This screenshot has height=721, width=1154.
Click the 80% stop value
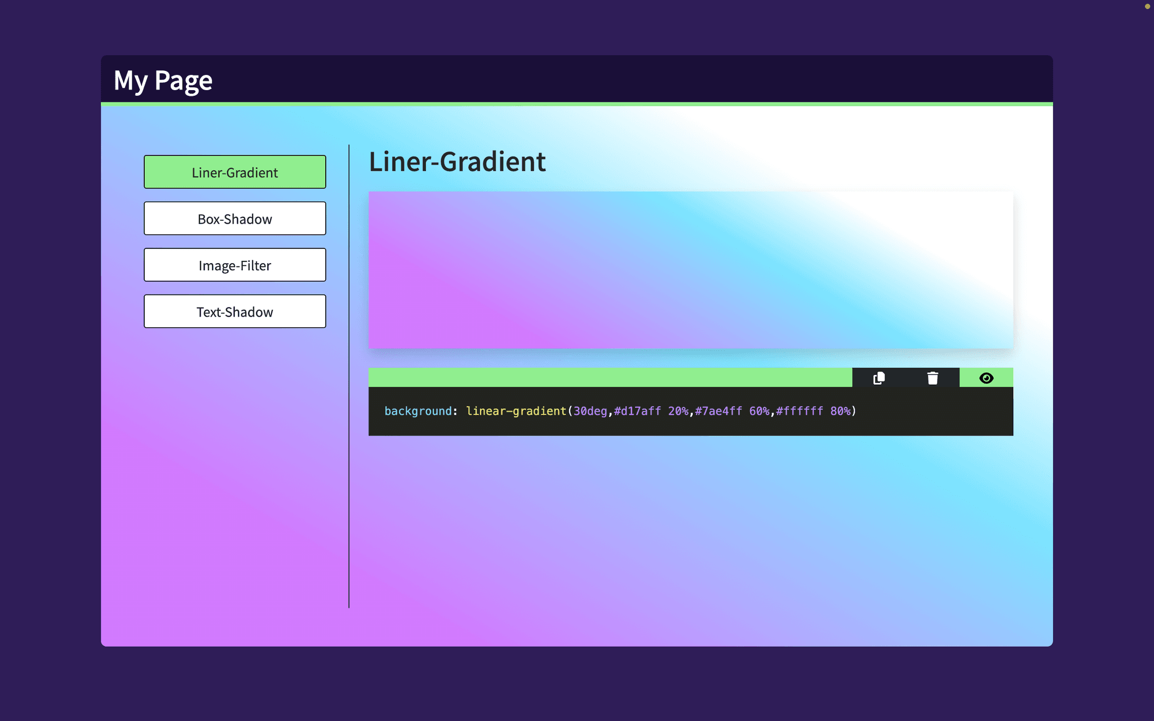click(840, 411)
